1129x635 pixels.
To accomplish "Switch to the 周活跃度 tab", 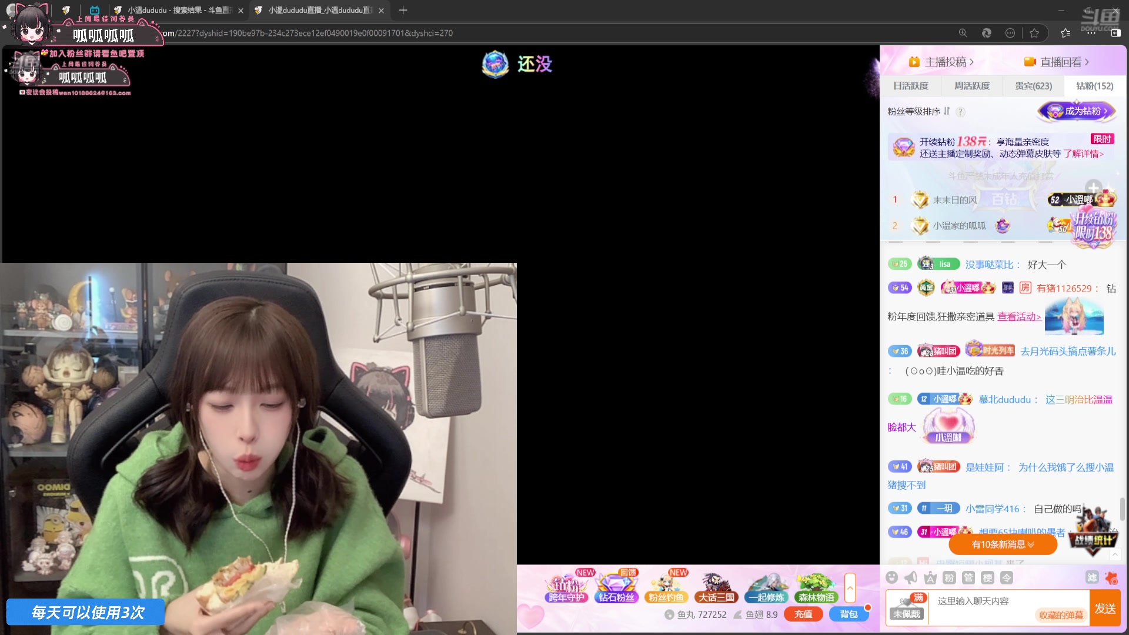I will point(971,86).
